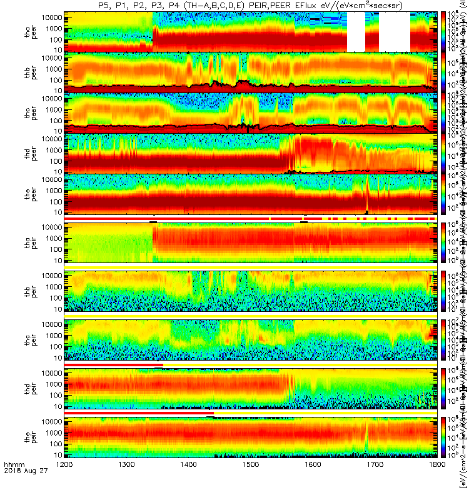Screen dimensions: 469x500
Task: Click the 10 tick label of the peir
Action: pos(58,455)
